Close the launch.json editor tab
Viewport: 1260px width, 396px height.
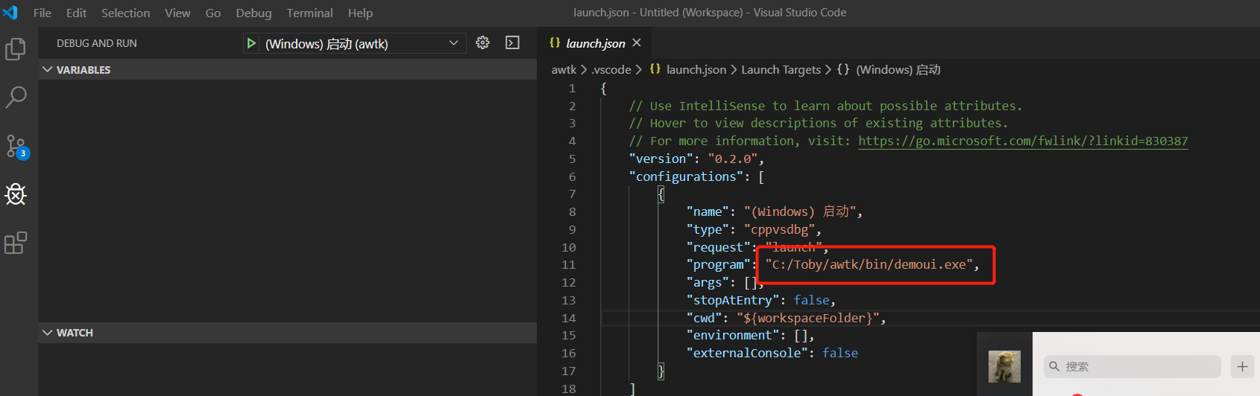[x=636, y=43]
